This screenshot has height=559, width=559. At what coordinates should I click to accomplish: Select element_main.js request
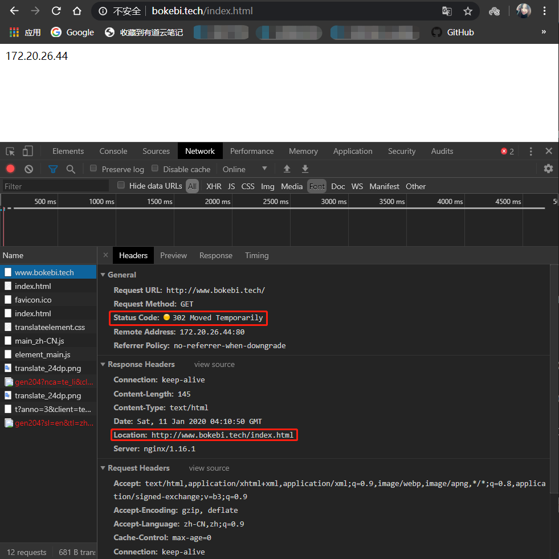click(48, 354)
